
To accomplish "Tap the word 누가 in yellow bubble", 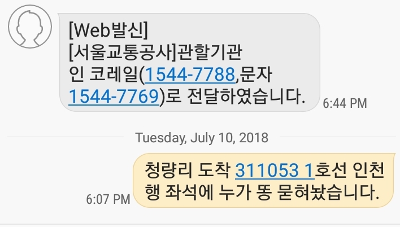I will (234, 192).
